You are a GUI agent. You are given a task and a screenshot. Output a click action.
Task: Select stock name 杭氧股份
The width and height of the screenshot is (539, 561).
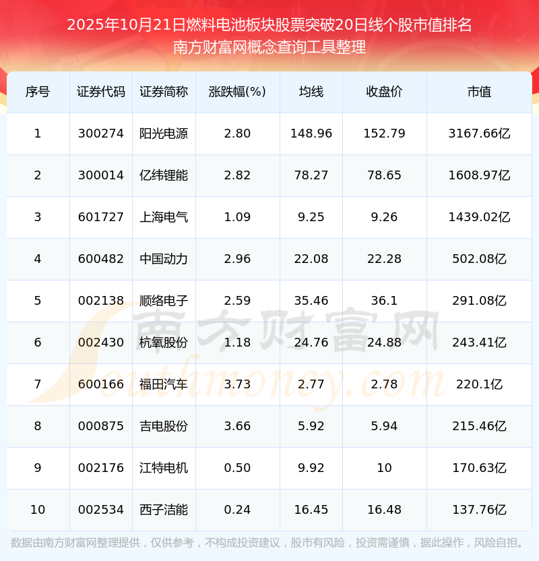164,343
